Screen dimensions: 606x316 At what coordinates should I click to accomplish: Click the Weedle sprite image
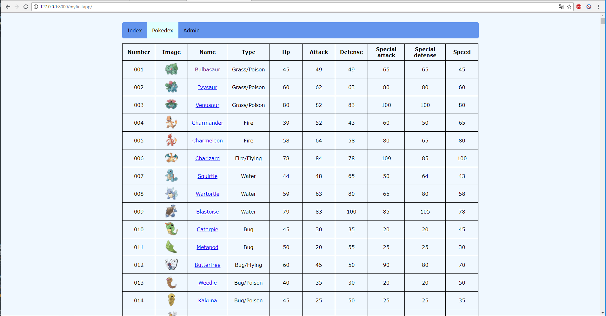coord(171,282)
